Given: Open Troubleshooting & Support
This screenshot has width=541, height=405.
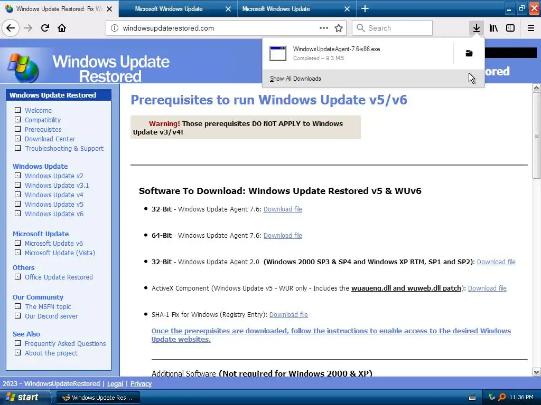Looking at the screenshot, I should (64, 148).
